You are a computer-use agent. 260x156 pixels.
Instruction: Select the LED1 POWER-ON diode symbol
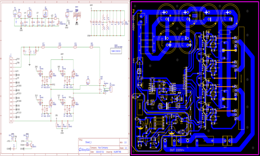point(58,23)
